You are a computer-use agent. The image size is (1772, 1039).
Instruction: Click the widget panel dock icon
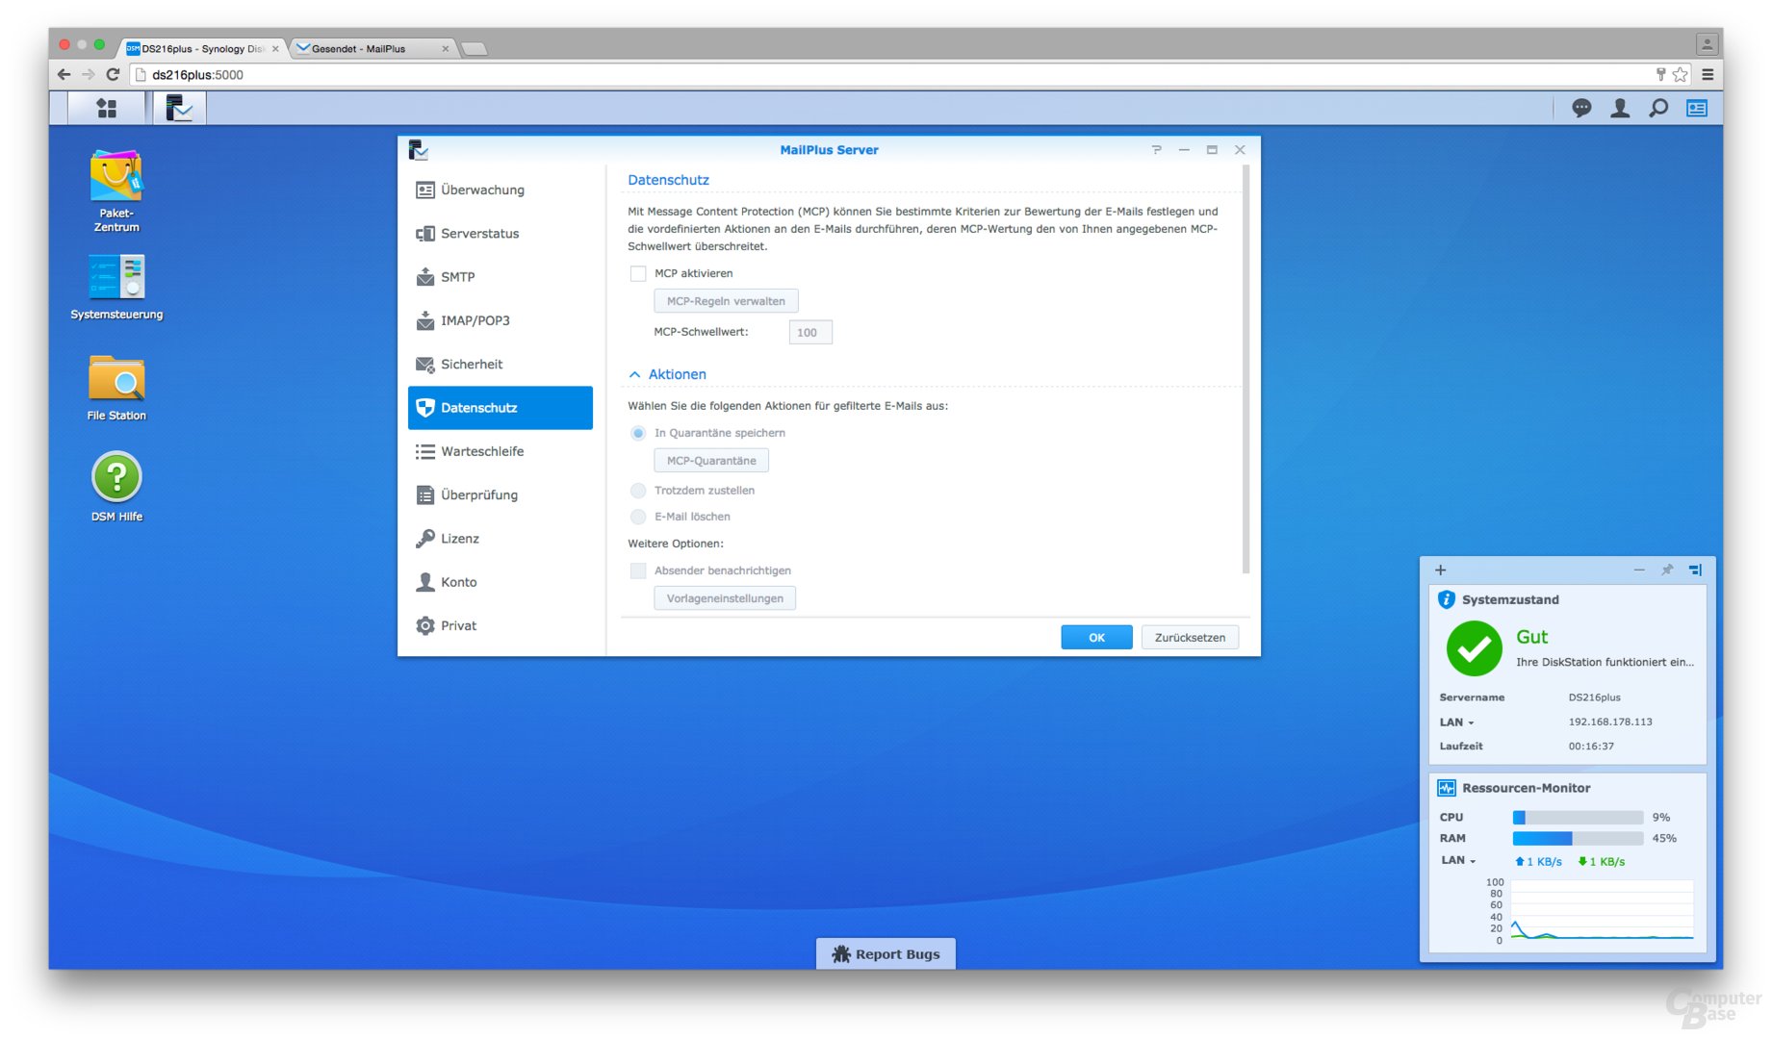tap(1696, 570)
